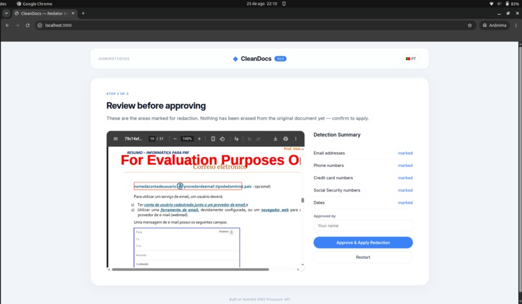Image resolution: width=522 pixels, height=304 pixels.
Task: Close the CleanDocs browser tab
Action: [x=73, y=14]
